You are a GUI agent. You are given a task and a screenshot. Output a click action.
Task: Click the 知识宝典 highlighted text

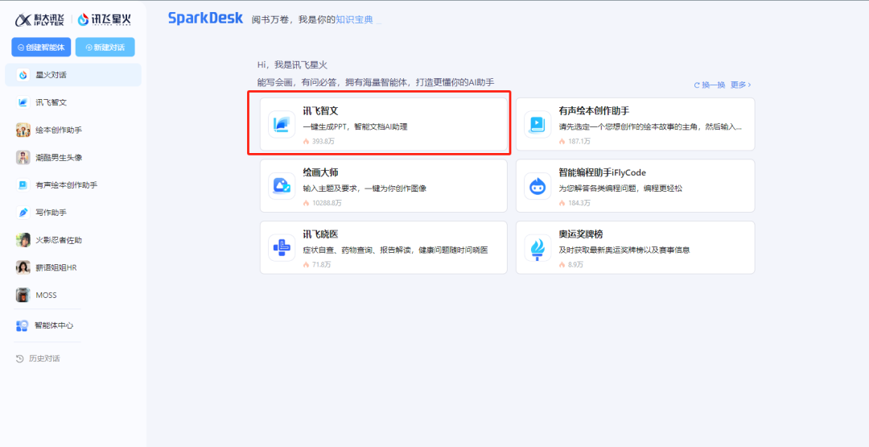tap(355, 19)
